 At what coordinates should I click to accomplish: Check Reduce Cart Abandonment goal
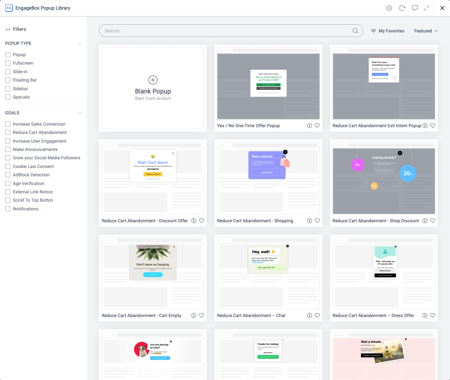click(x=8, y=132)
